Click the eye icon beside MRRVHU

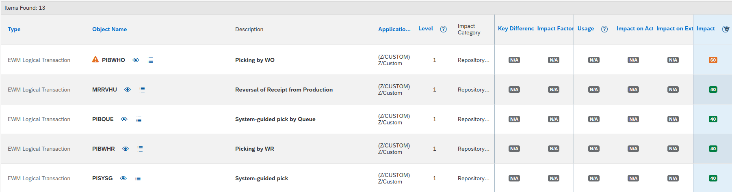128,90
